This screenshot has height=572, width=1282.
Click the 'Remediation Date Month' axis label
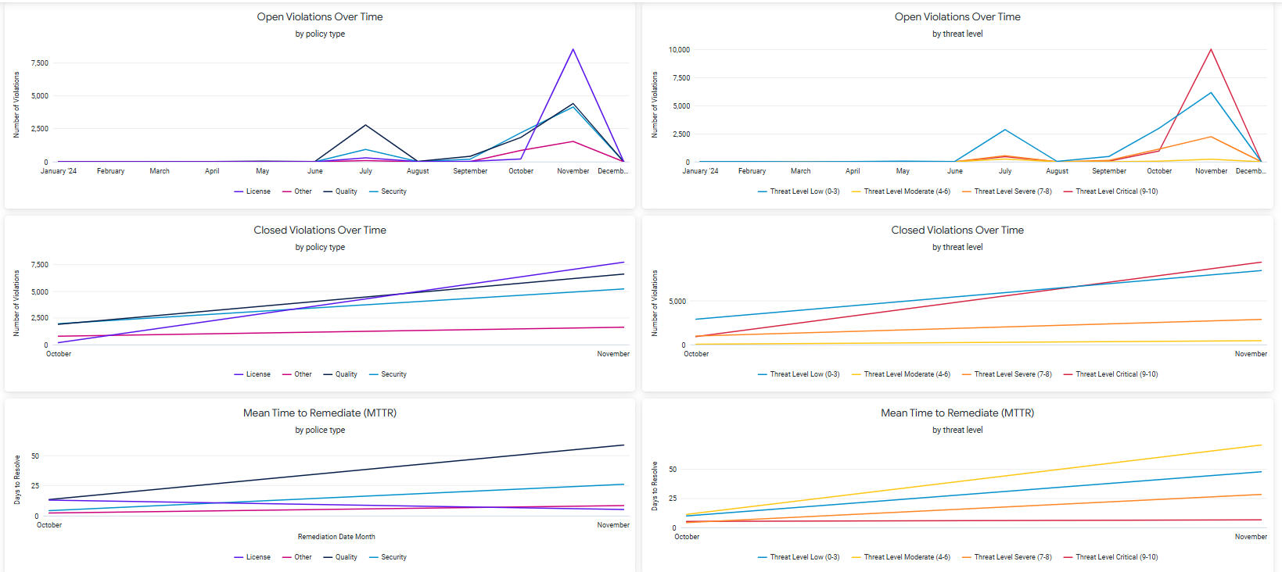336,537
